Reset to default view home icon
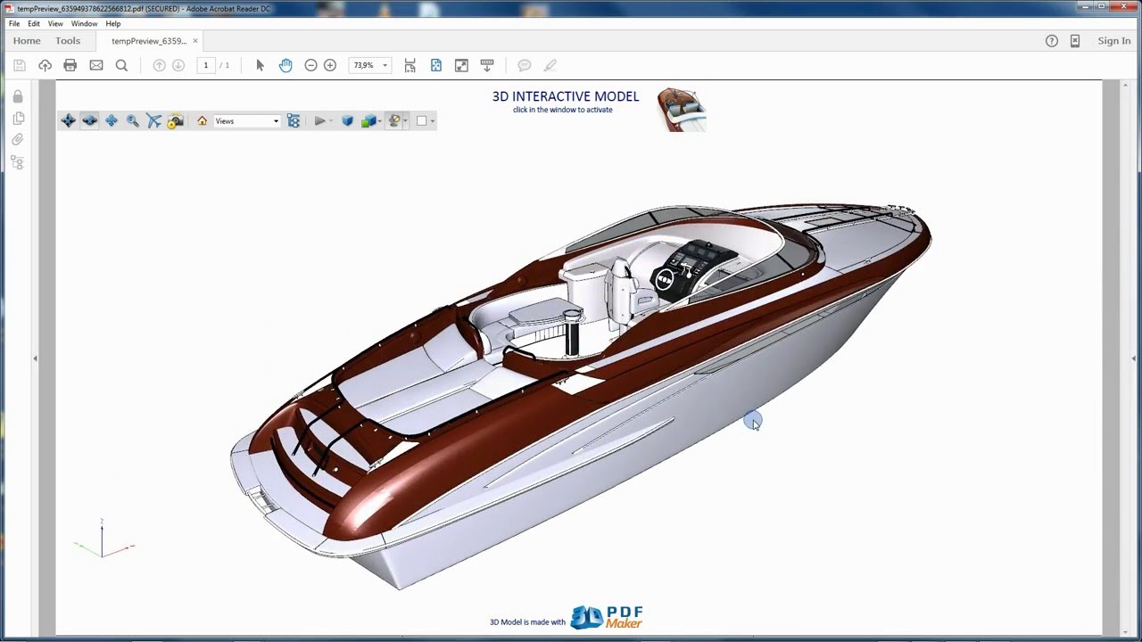This screenshot has width=1142, height=642. tap(203, 120)
